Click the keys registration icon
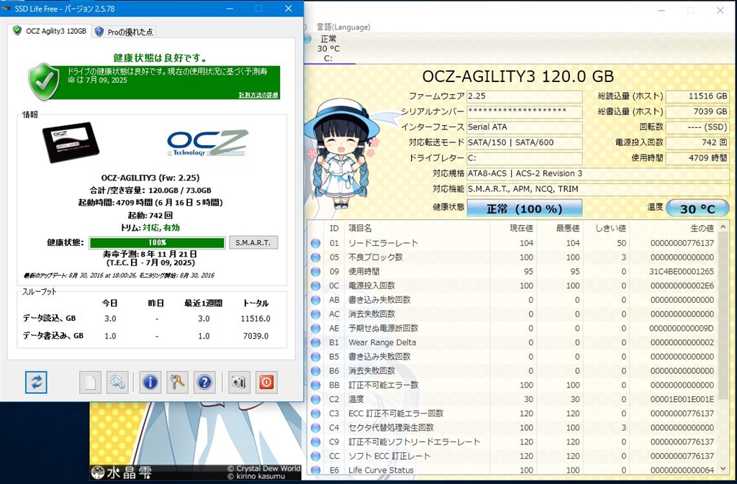 click(177, 382)
